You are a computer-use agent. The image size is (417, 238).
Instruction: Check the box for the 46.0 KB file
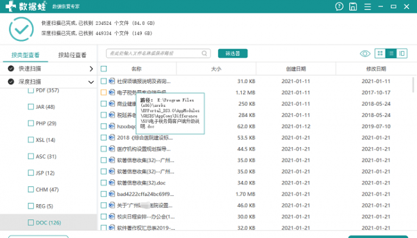pos(104,205)
